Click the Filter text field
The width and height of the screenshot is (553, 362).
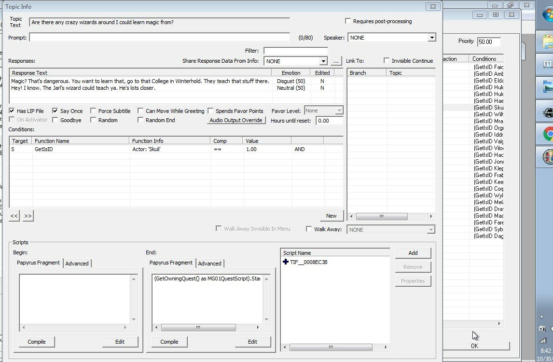click(x=295, y=51)
